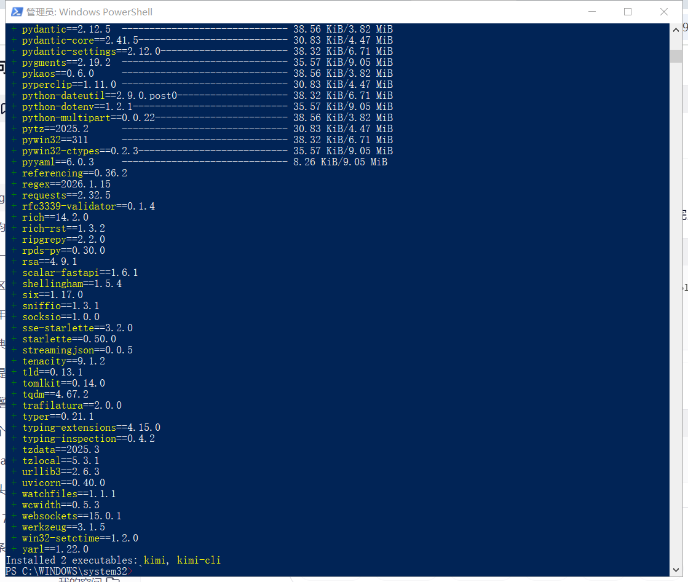Click the line 'trafilatura==2.0.0'
688x582 pixels.
pos(72,405)
